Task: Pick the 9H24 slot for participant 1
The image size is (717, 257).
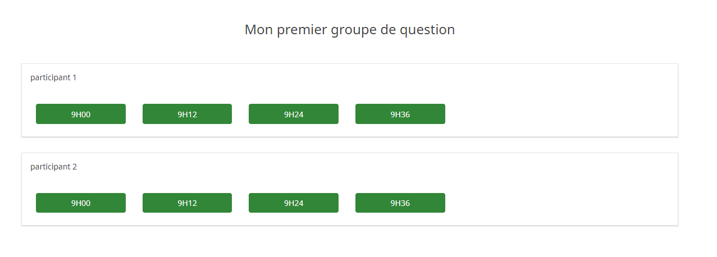Action: click(294, 114)
